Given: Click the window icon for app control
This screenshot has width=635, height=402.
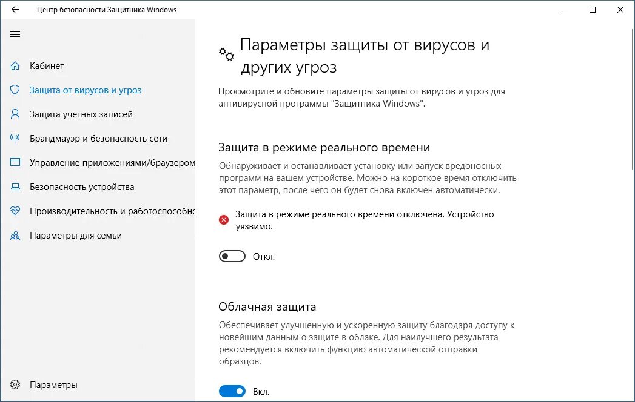Looking at the screenshot, I should (15, 162).
